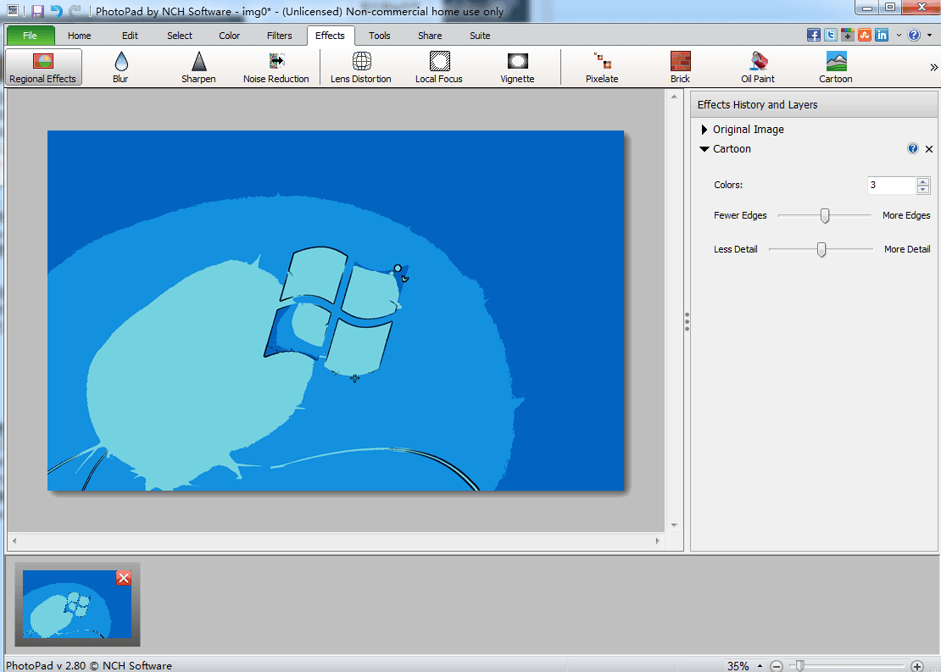Choose the Lens Distortion effect
This screenshot has width=941, height=672.
tap(361, 67)
